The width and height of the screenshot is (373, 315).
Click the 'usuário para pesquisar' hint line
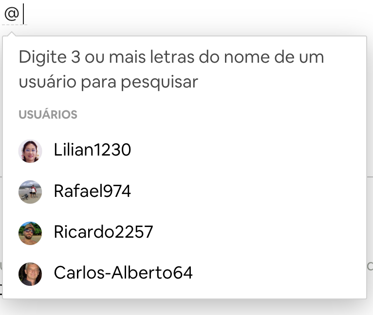tap(108, 82)
